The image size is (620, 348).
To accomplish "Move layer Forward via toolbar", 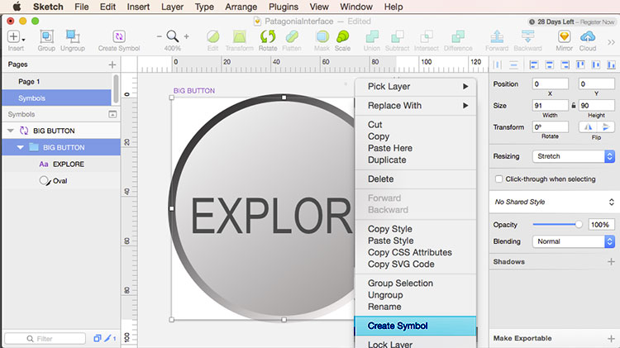I will 497,36.
